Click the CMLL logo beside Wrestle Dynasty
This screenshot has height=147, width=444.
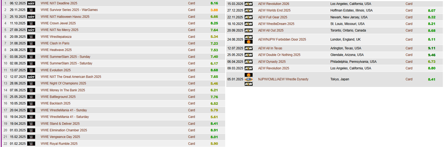pos(248,79)
